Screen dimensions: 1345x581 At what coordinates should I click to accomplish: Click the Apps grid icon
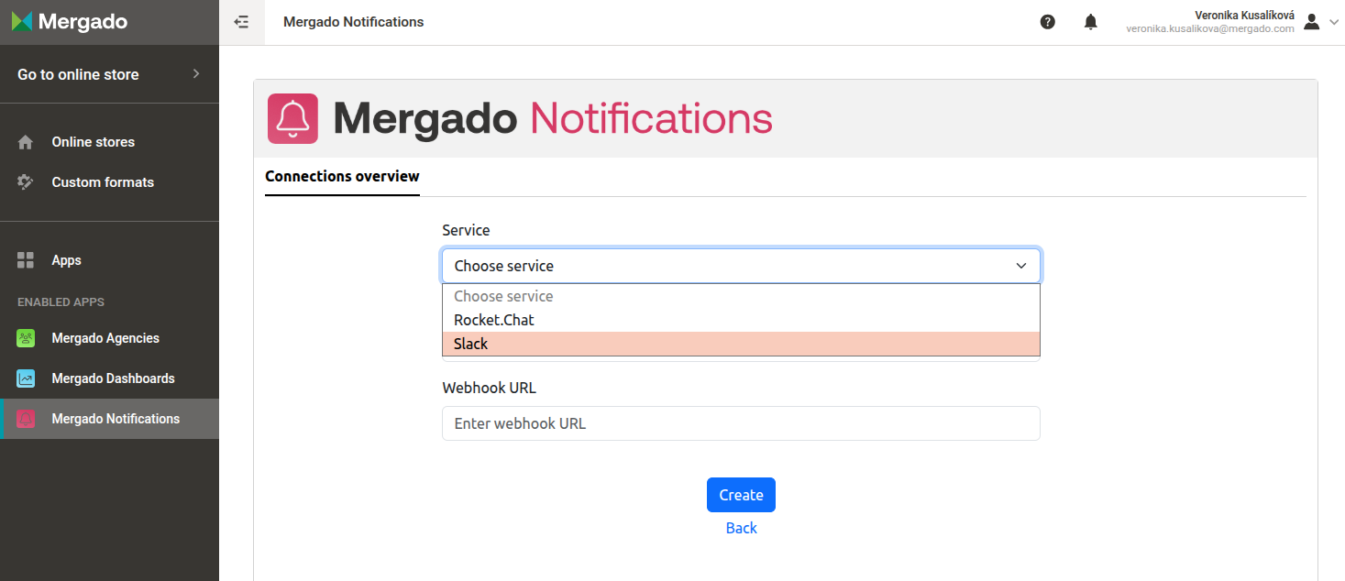pos(26,260)
